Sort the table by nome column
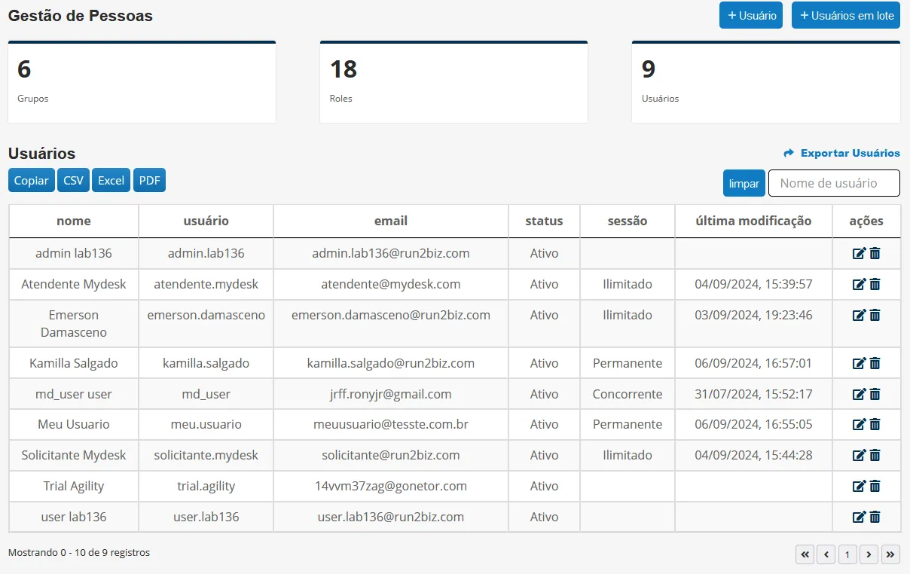 click(x=74, y=221)
